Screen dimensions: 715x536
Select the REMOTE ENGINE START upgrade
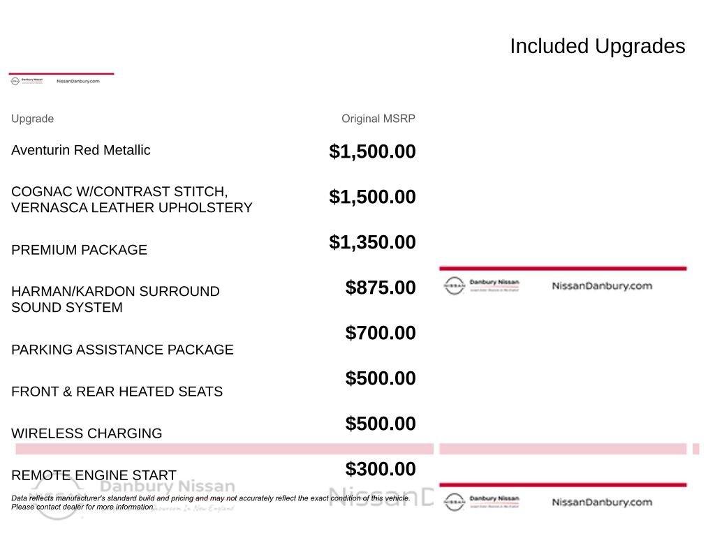click(94, 475)
